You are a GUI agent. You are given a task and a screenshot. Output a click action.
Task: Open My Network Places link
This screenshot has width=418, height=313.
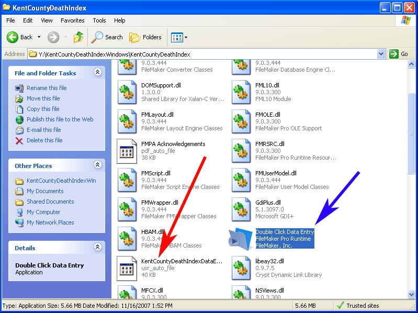[x=50, y=222]
